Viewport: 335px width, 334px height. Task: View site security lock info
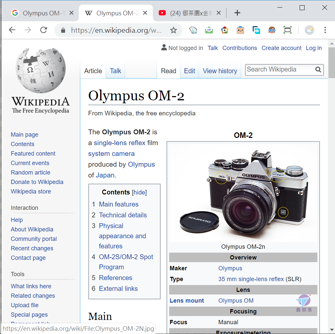pyautogui.click(x=63, y=30)
